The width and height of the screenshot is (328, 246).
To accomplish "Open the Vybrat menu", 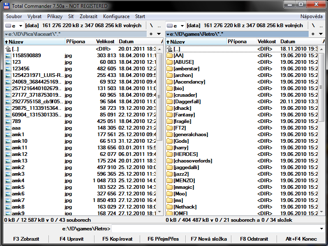I will (35, 16).
